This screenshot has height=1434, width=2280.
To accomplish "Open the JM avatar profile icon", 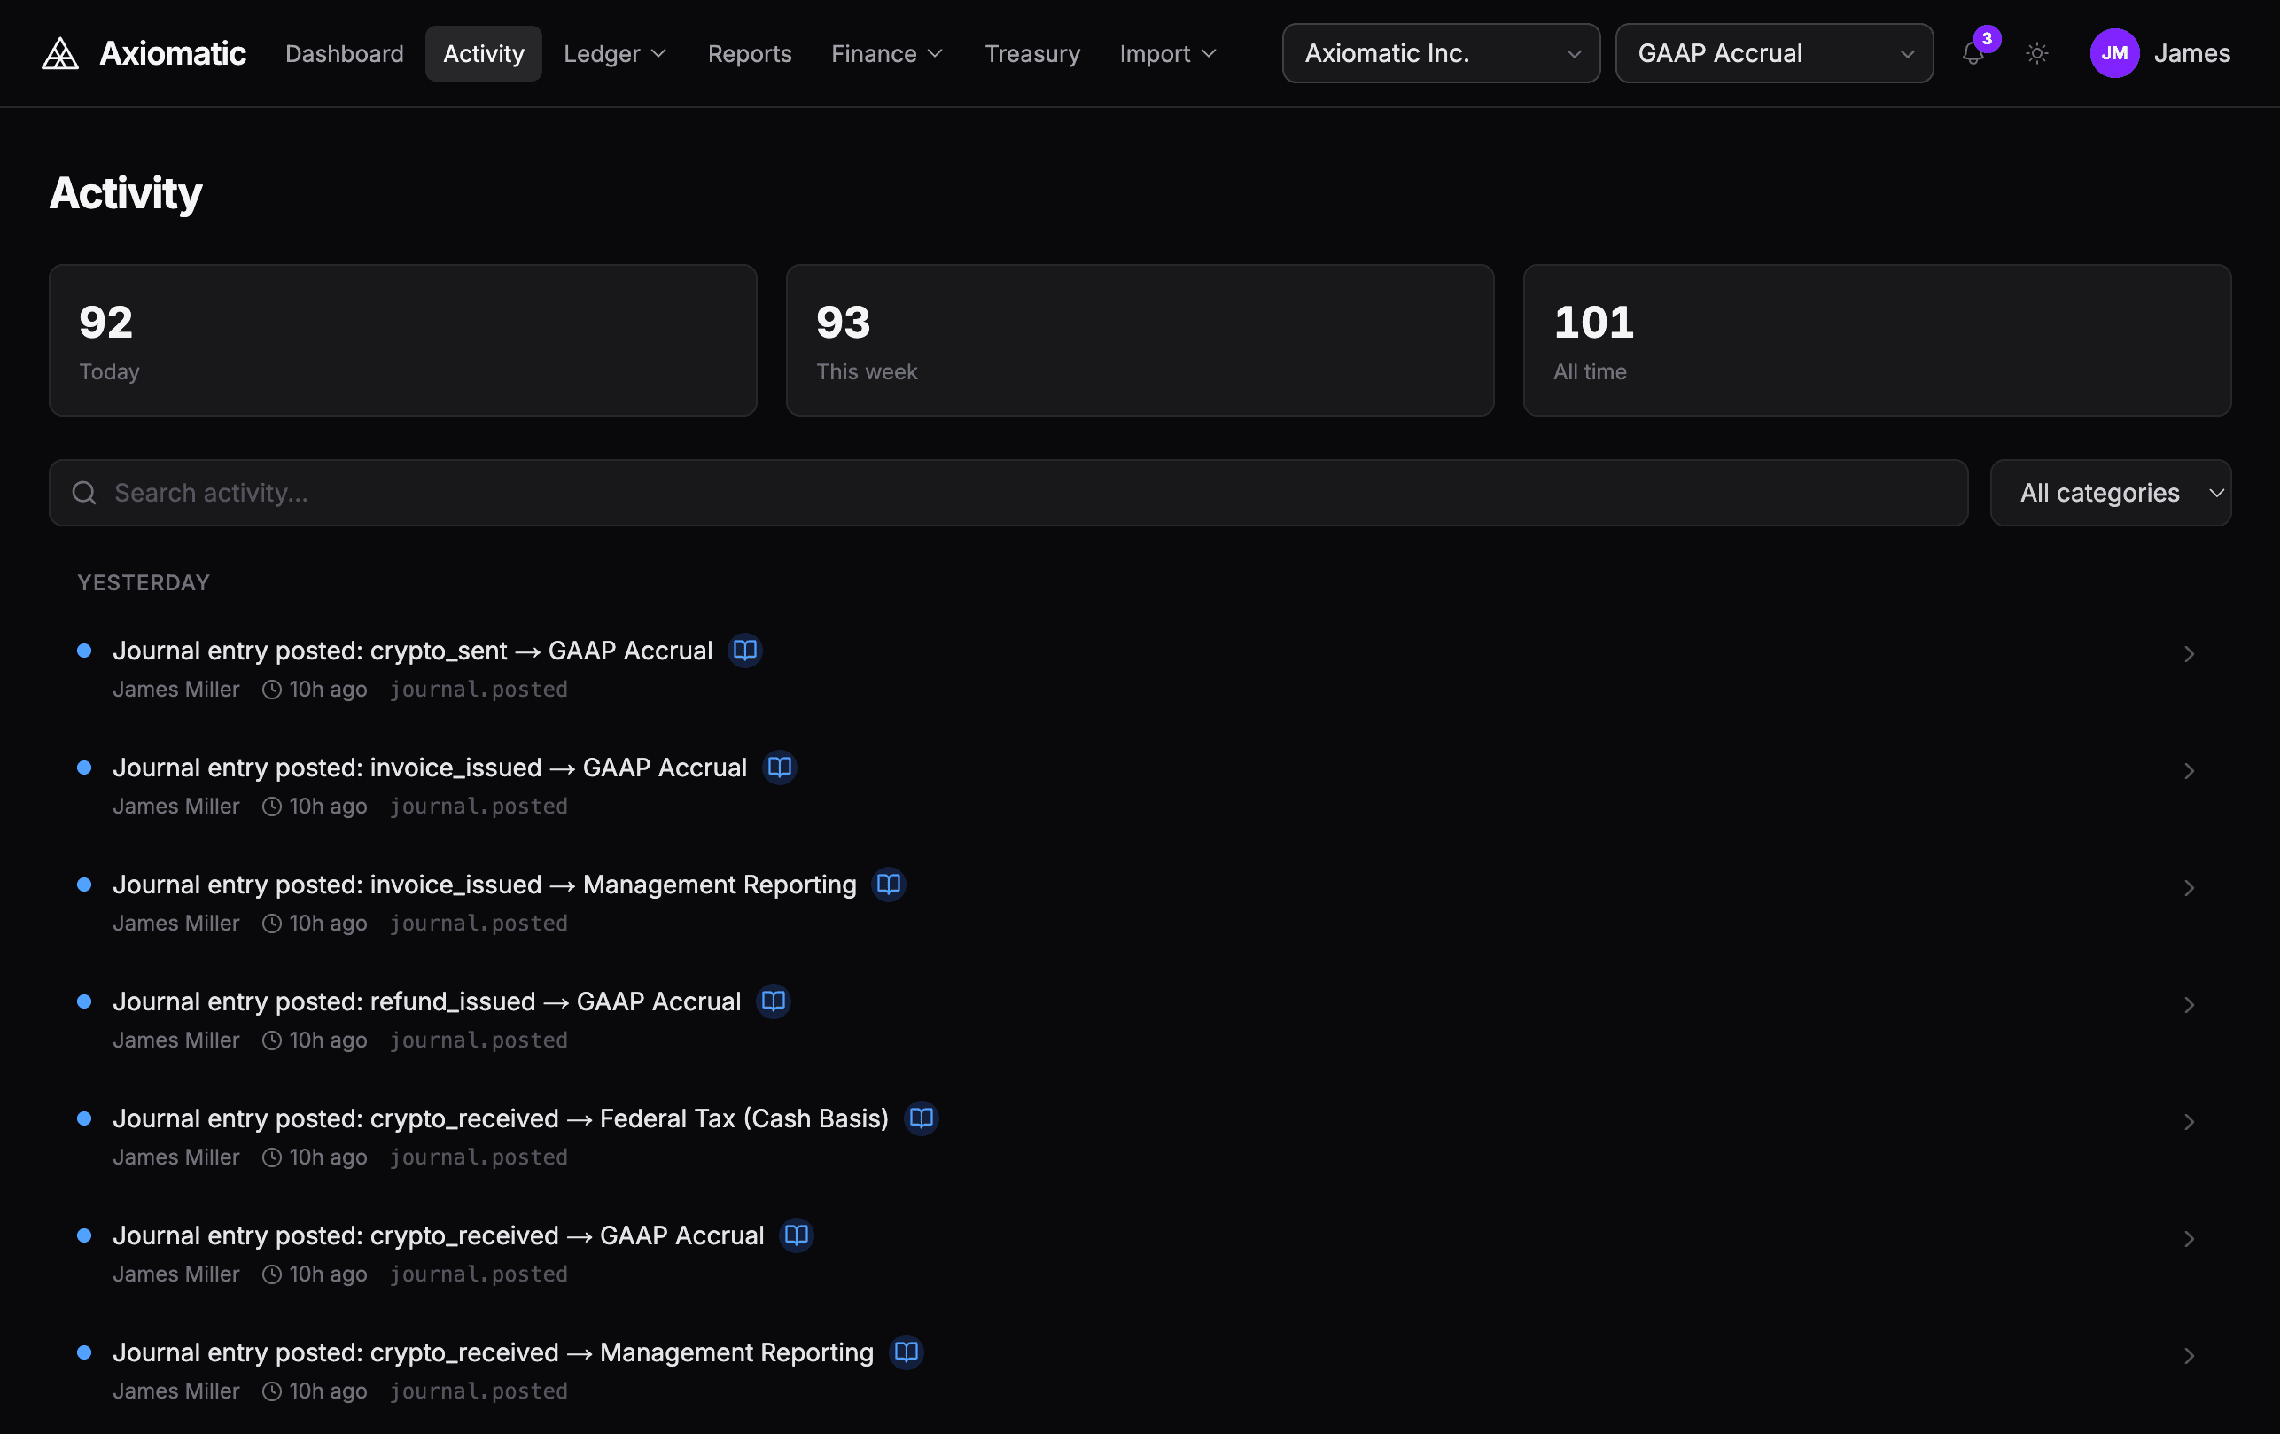I will (x=2115, y=53).
